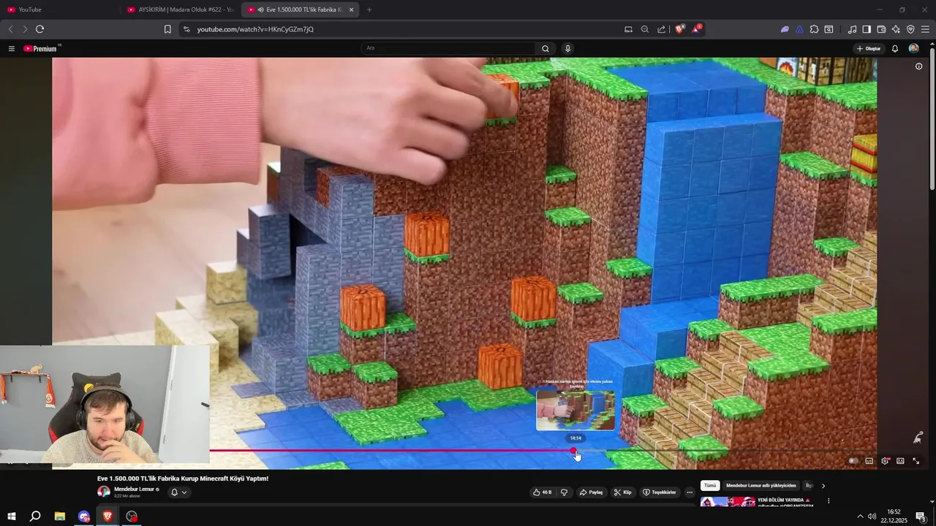Seek along the red played progress bar
936x526 pixels.
pos(391,451)
